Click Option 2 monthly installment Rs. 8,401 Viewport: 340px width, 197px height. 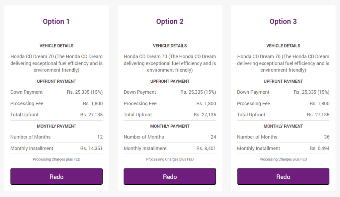(x=206, y=148)
